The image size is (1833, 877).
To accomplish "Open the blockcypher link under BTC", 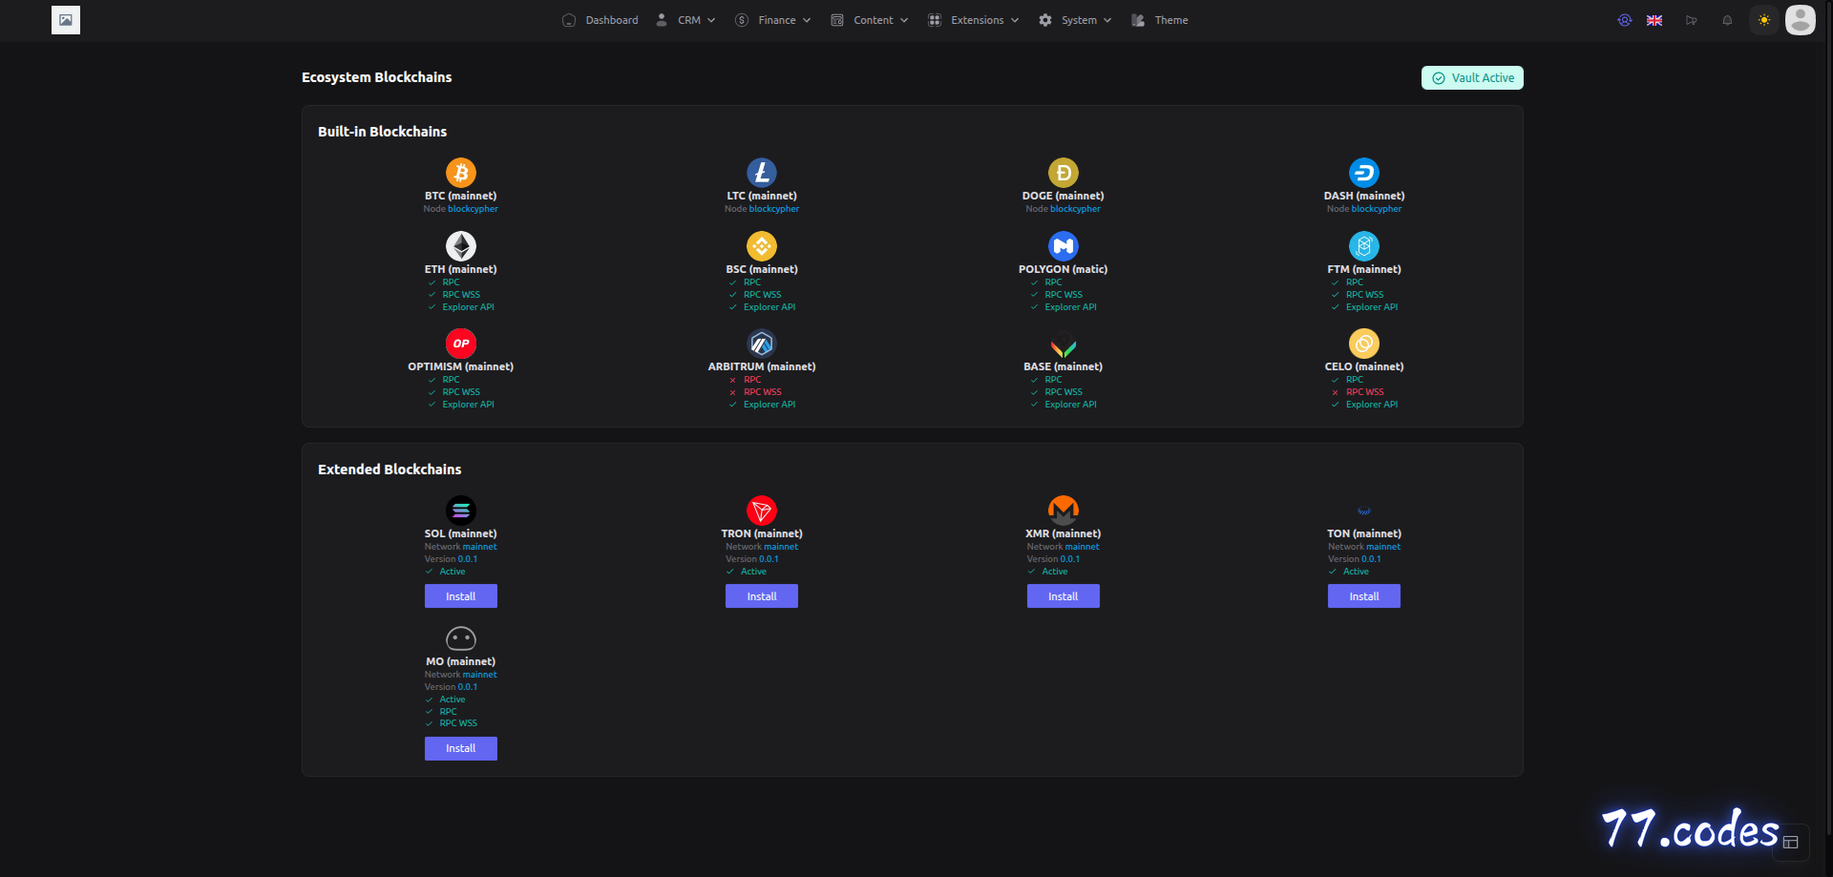I will pos(473,209).
